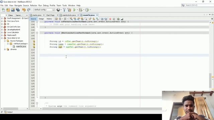Switch to the marks.java tab
This screenshot has width=214, height=120.
(x=37, y=15)
